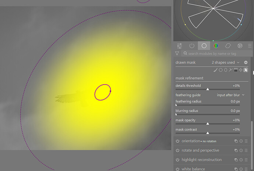
Task: Open multi-instance options for orientation module
Action: tap(236, 141)
